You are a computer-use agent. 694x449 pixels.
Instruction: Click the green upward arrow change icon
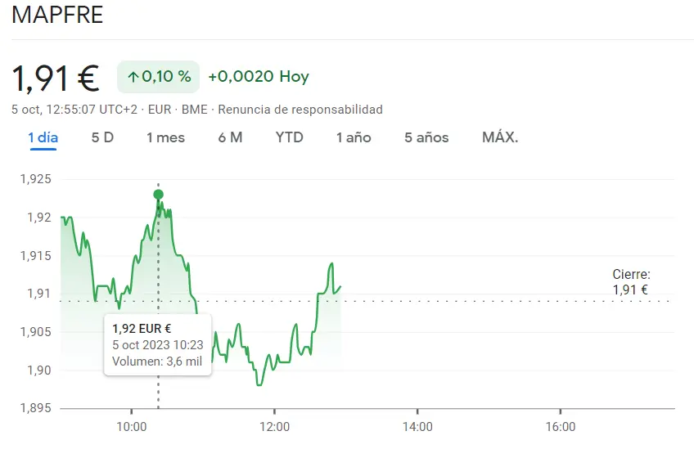133,78
